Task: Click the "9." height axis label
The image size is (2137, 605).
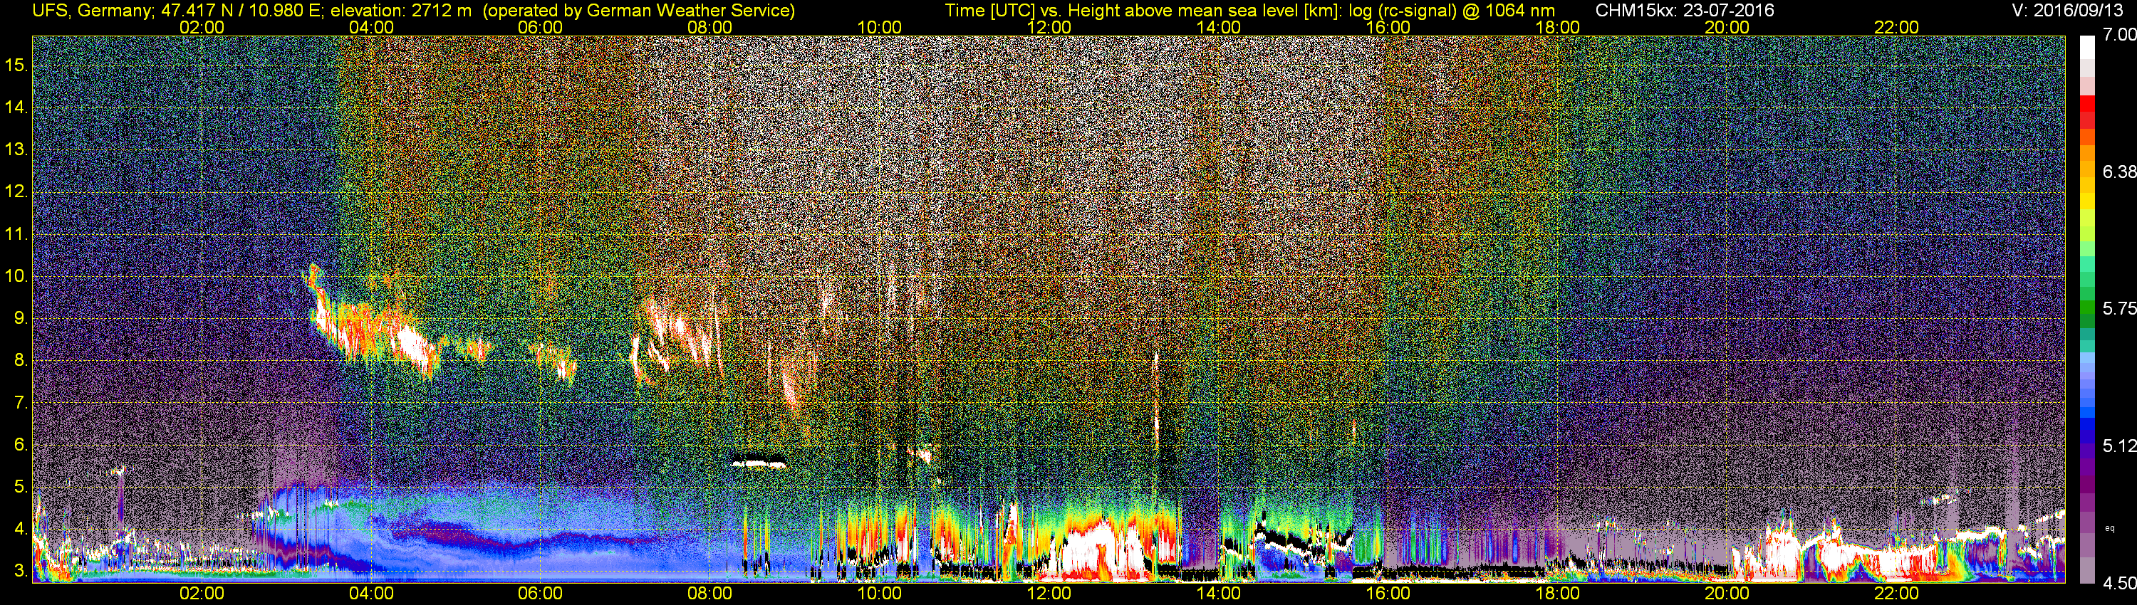Action: [x=21, y=318]
